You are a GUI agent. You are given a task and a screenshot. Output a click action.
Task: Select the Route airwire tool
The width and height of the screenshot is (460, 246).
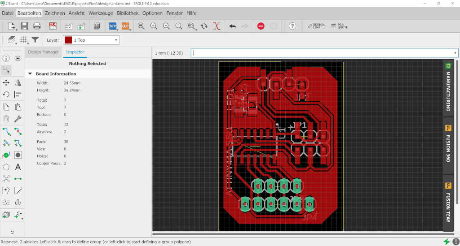[6, 131]
